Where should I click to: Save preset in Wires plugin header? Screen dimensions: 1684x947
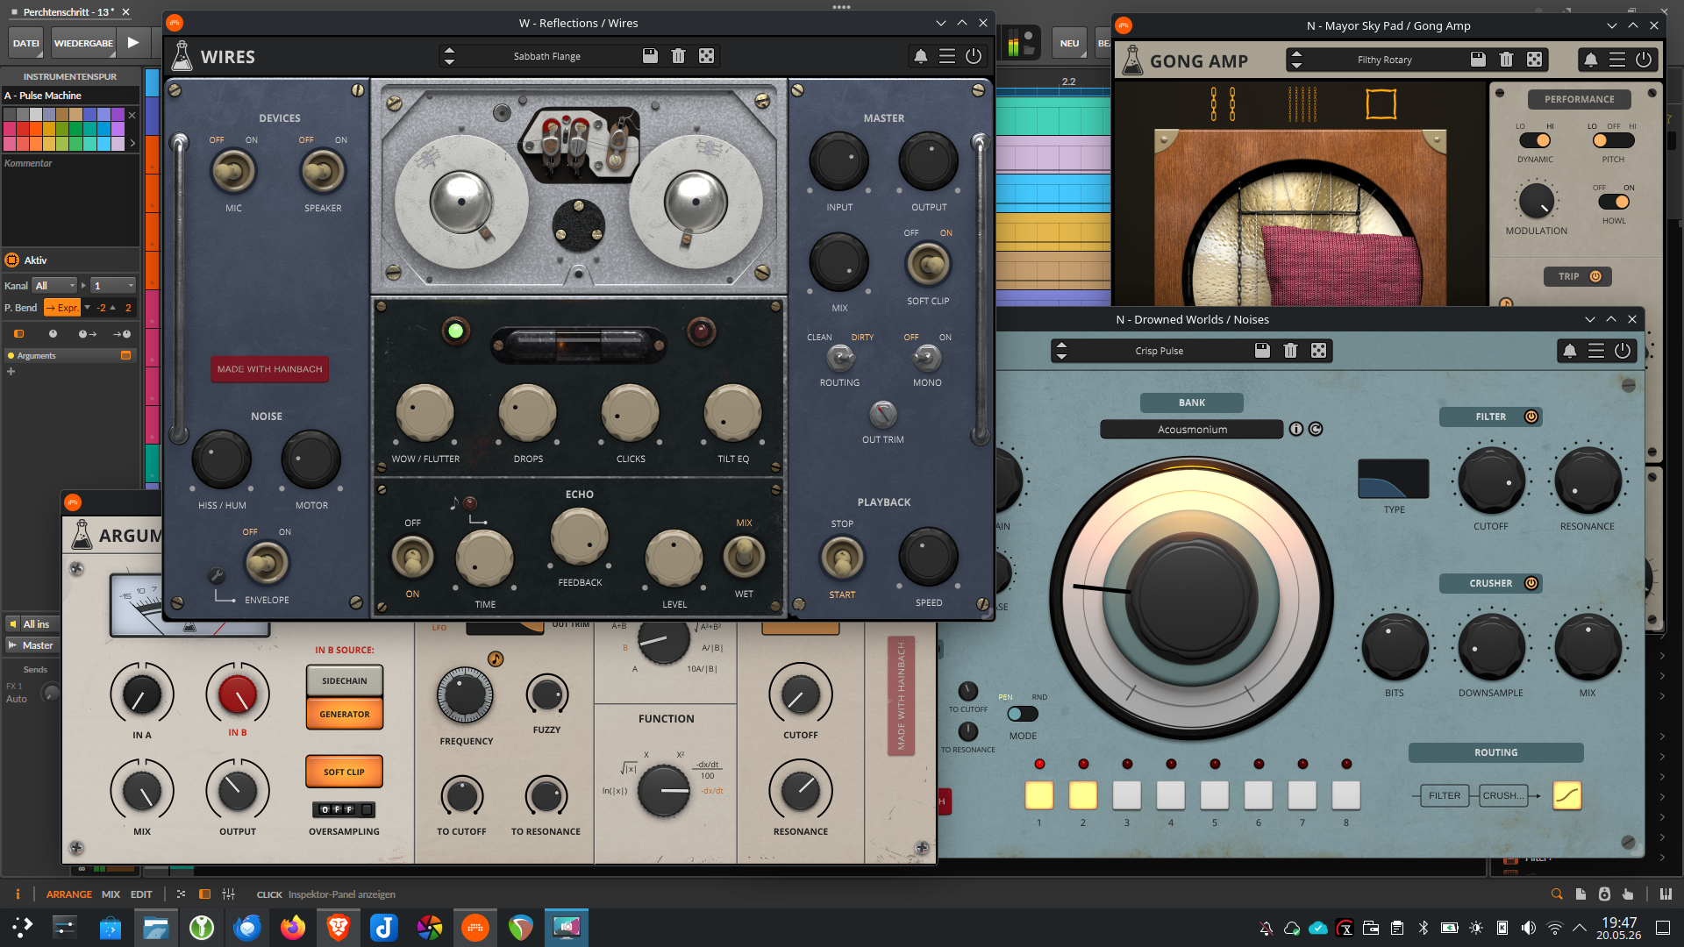[x=650, y=56]
